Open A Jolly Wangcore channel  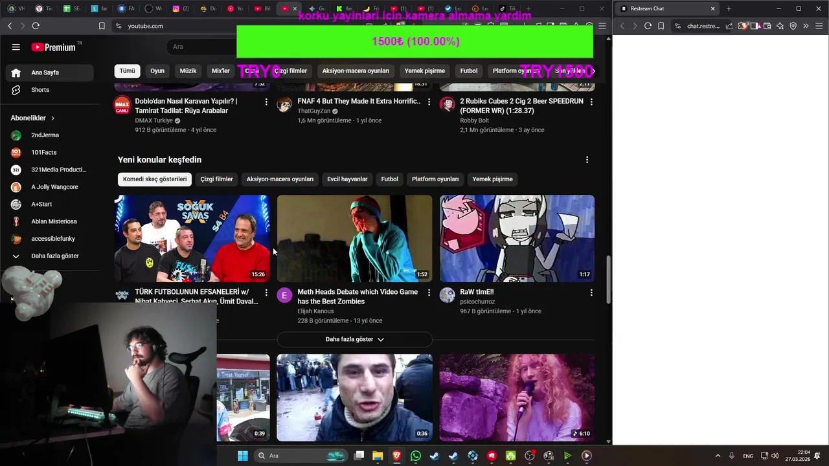(54, 187)
